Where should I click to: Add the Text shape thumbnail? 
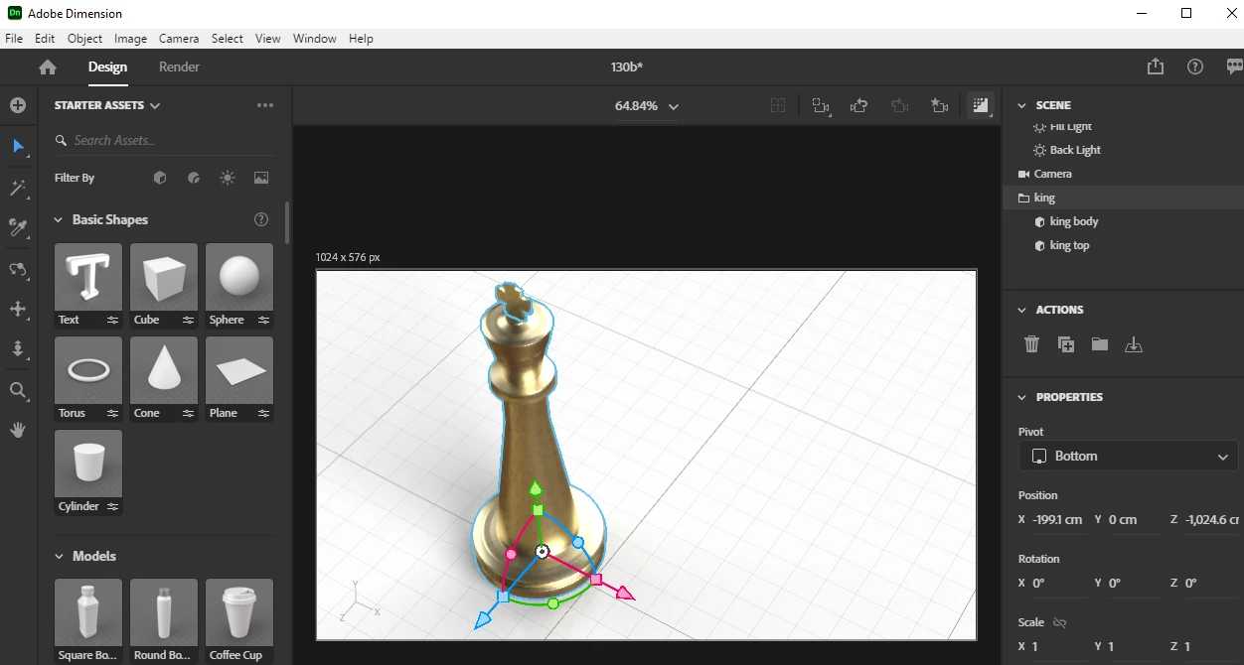(x=88, y=277)
